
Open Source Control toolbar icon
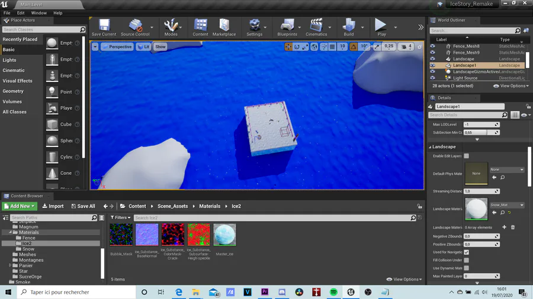click(x=135, y=27)
